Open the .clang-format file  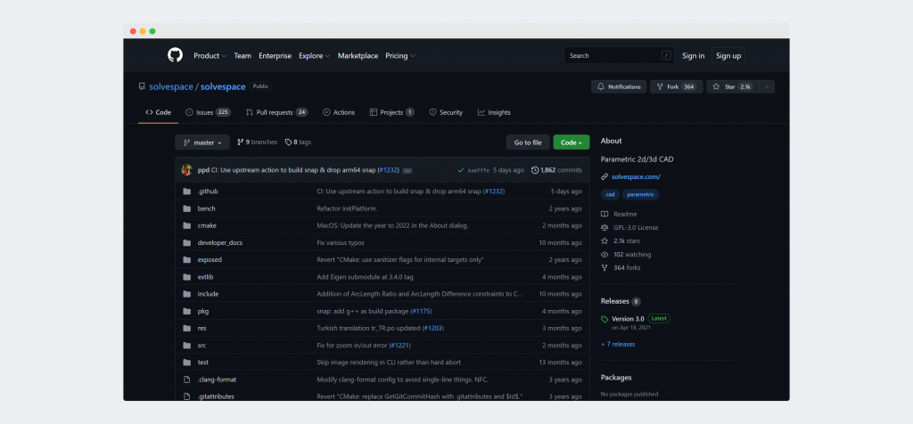tap(217, 379)
